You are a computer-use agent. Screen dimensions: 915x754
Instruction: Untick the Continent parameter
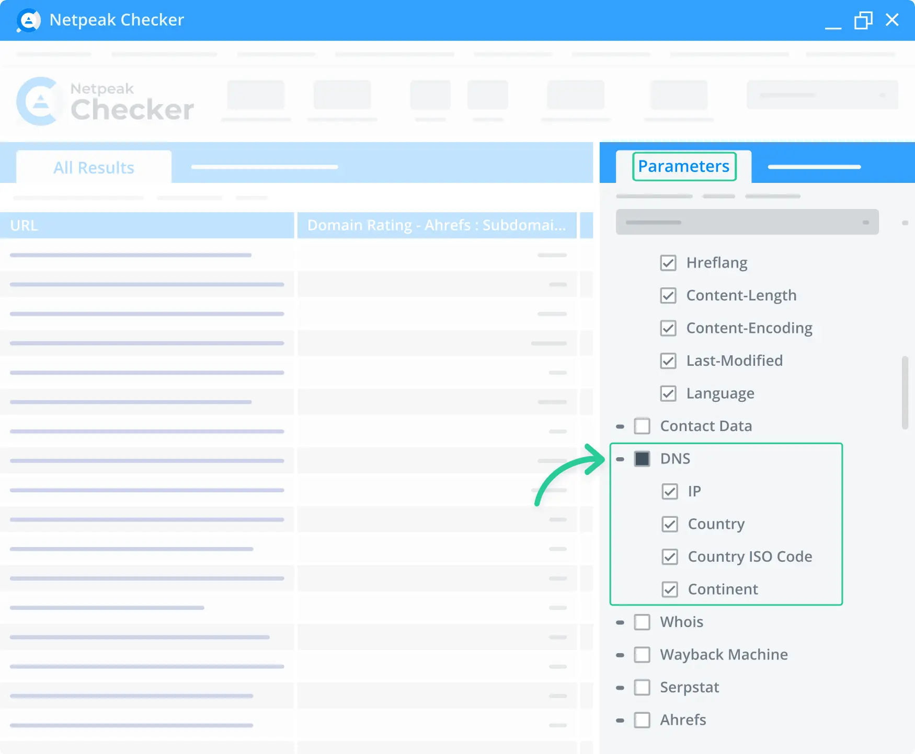[x=670, y=589]
